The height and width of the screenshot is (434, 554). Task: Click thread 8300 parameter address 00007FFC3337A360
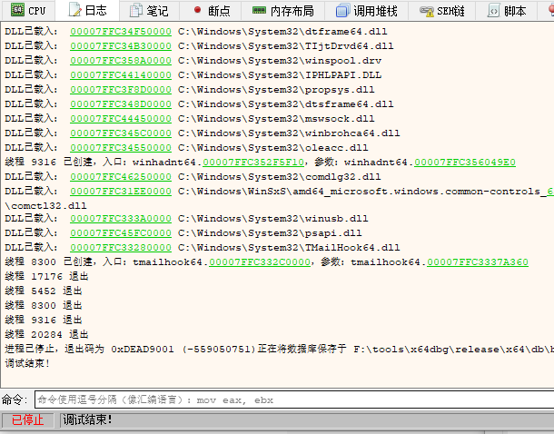click(478, 261)
